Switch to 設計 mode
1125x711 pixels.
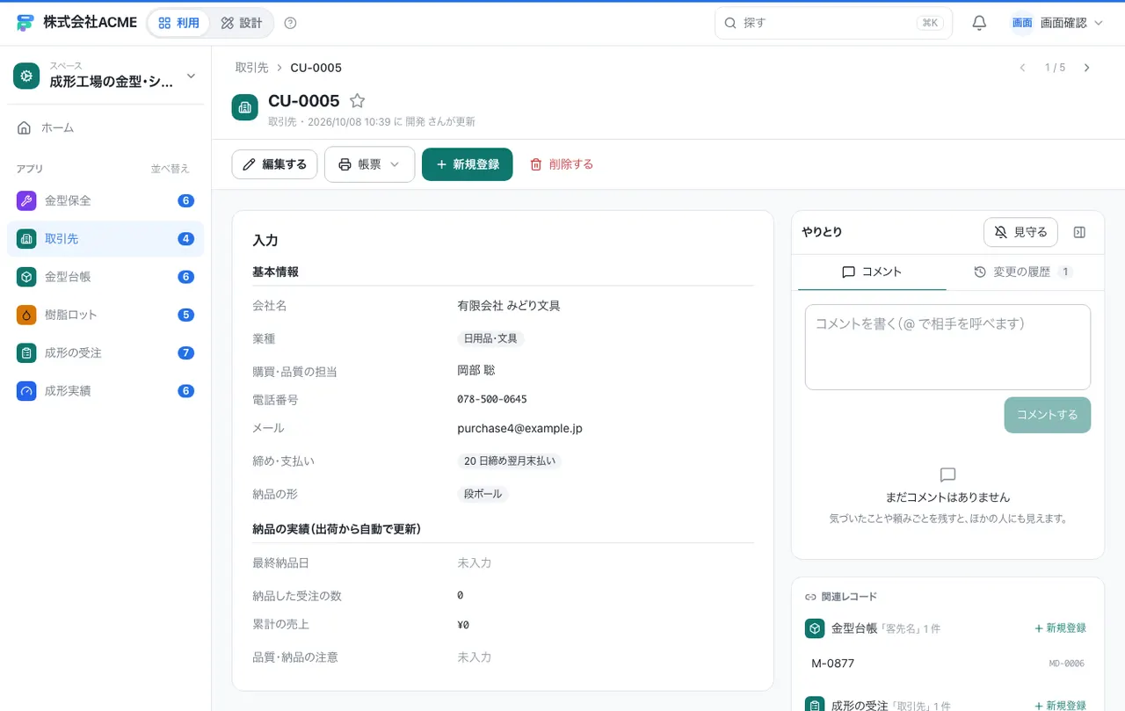coord(242,23)
